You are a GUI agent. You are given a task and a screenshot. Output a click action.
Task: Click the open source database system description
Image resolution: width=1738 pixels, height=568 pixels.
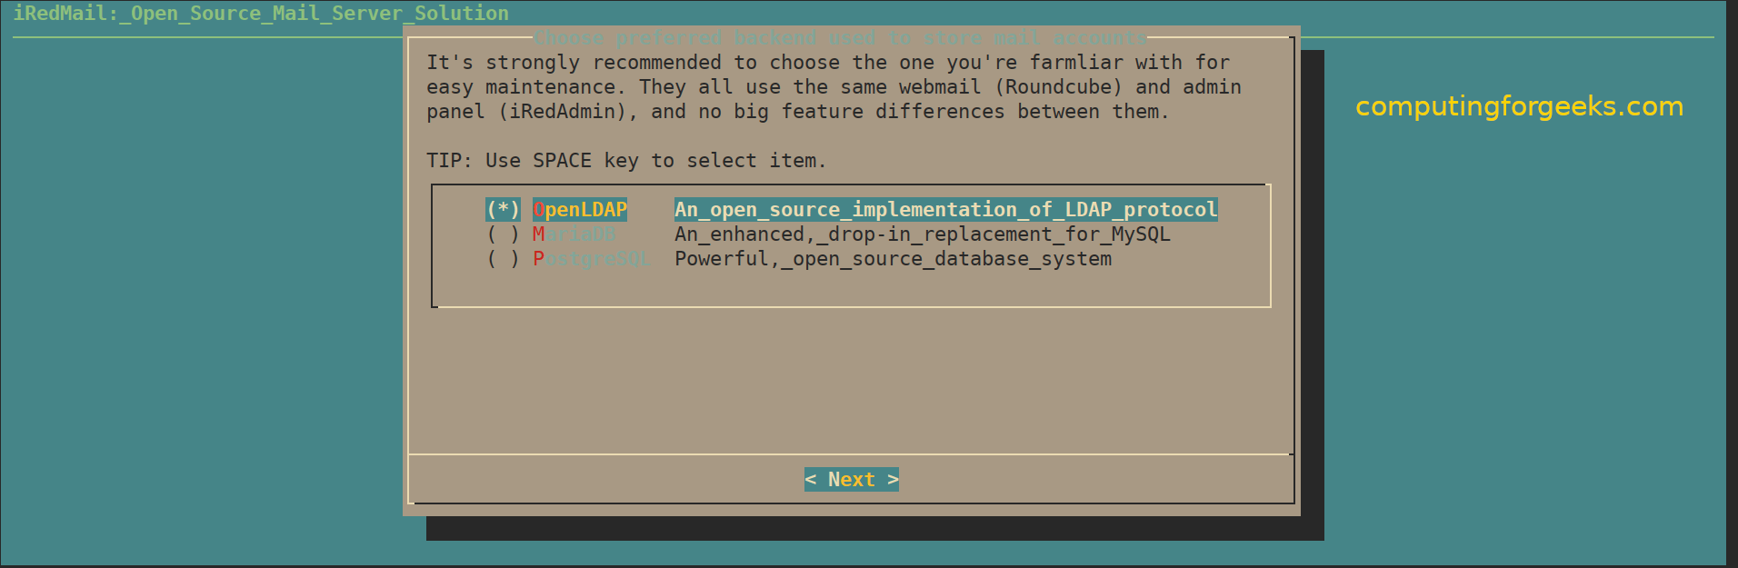click(x=893, y=259)
